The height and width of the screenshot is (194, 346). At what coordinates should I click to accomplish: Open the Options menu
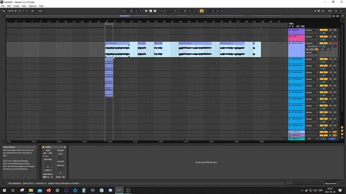point(32,6)
